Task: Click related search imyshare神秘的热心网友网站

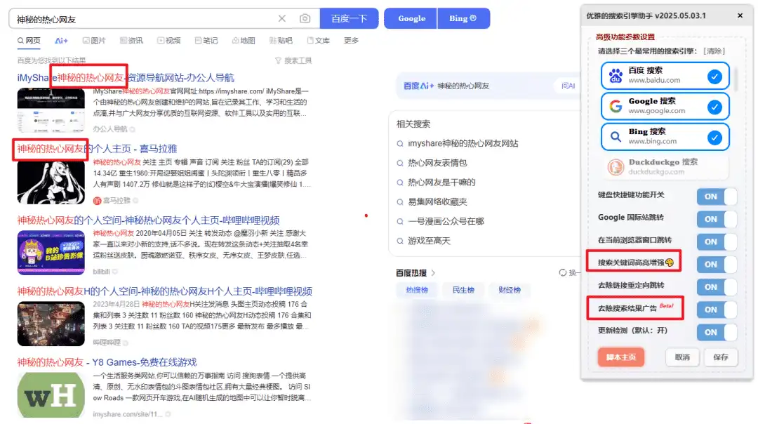Action: tap(463, 144)
